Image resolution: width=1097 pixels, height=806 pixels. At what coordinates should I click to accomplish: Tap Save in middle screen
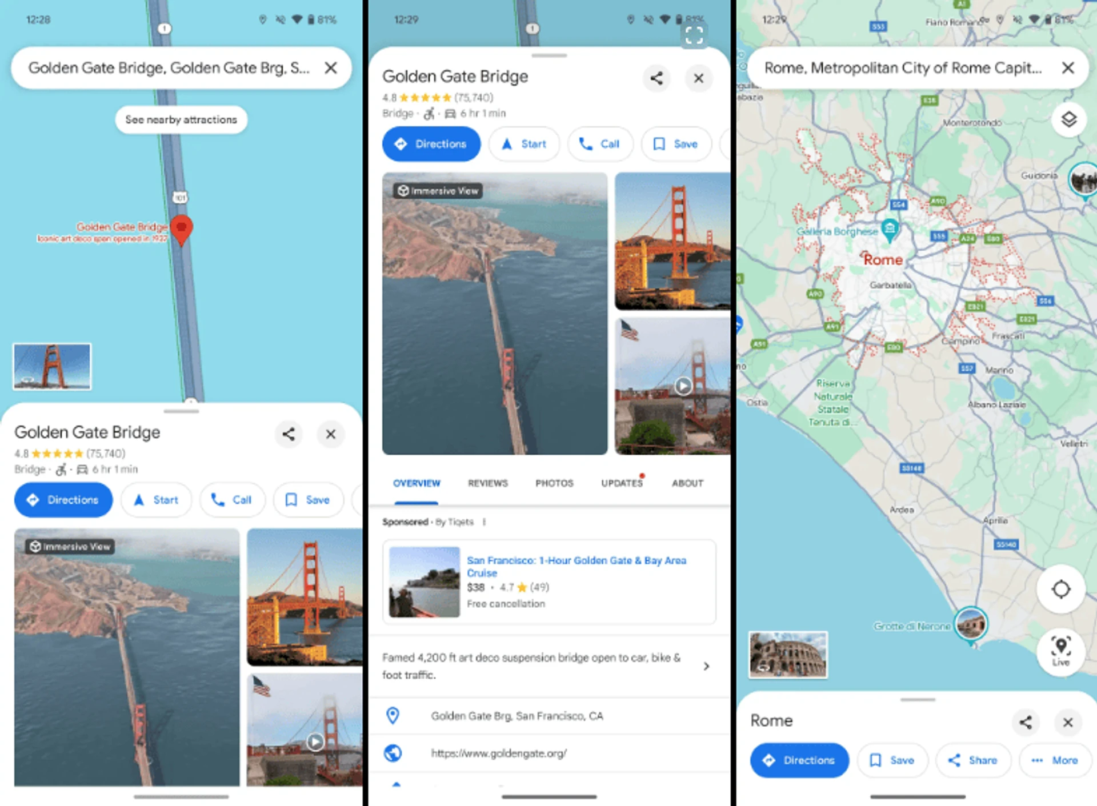676,144
